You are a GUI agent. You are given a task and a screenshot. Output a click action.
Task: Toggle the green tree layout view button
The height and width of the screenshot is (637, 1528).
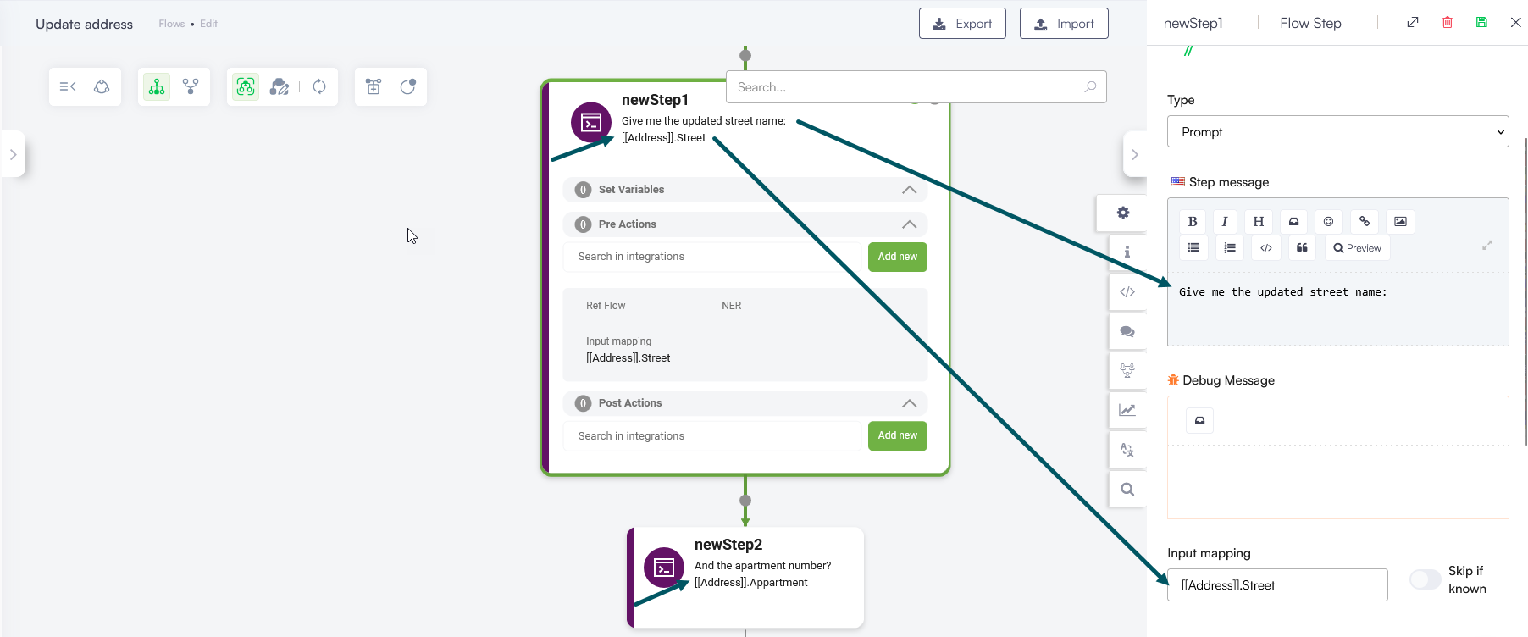[x=157, y=86]
